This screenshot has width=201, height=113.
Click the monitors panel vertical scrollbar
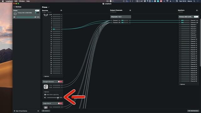point(200,43)
